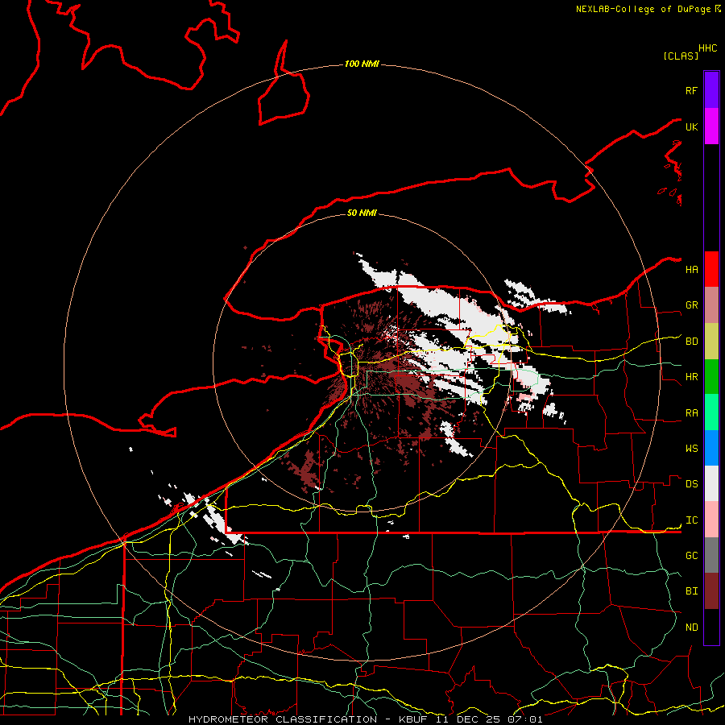Click the BD legend label

(x=692, y=342)
